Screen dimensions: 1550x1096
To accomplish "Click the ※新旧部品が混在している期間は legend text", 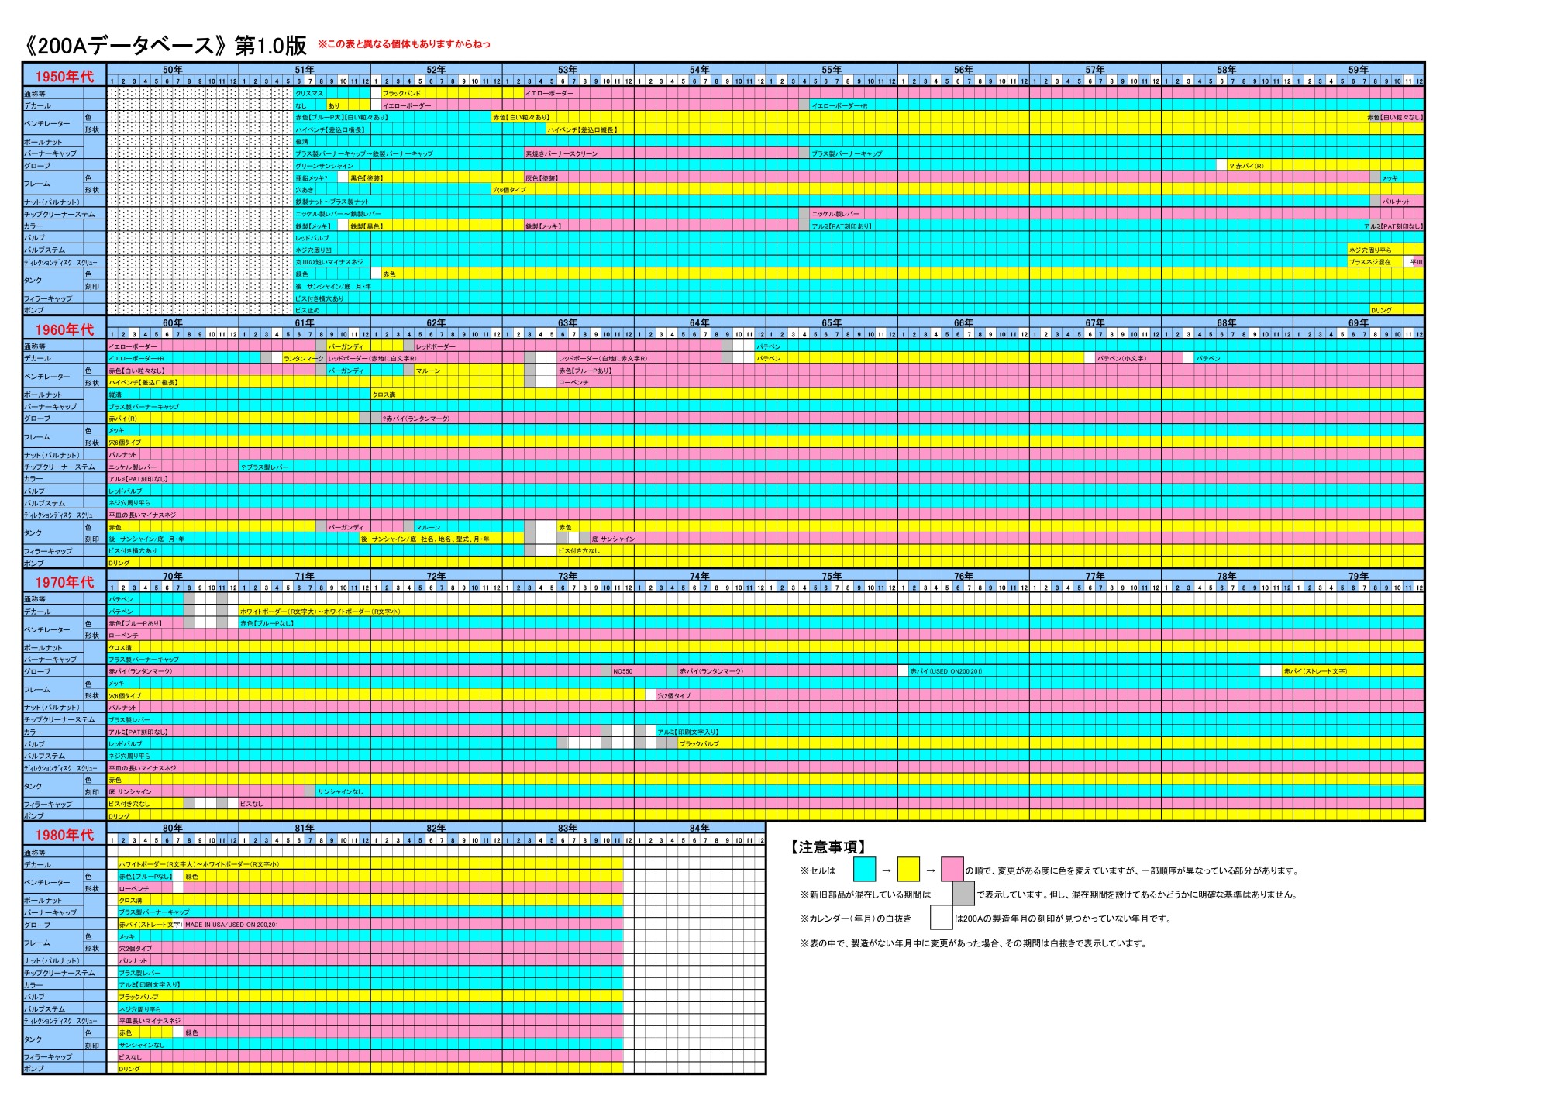I will (866, 894).
